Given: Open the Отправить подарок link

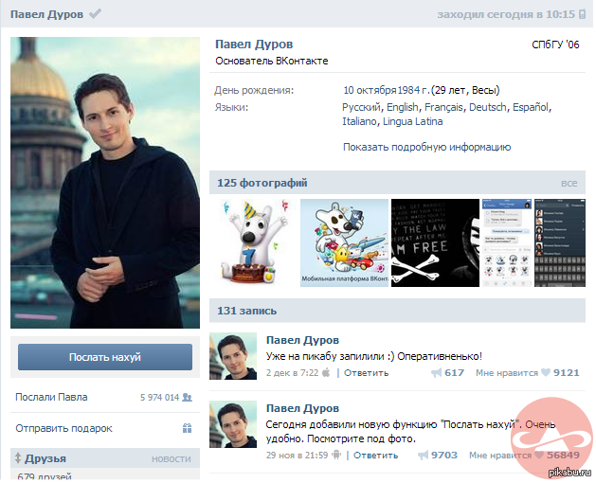Looking at the screenshot, I should (x=63, y=428).
